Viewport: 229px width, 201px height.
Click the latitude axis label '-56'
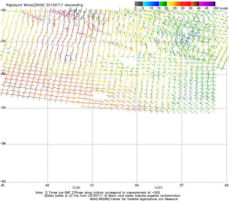tap(3, 108)
